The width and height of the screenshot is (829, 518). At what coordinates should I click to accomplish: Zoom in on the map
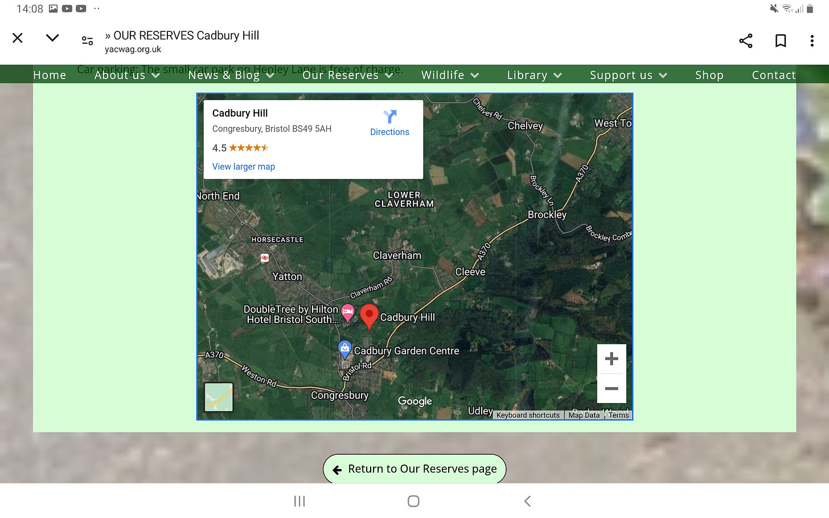612,359
